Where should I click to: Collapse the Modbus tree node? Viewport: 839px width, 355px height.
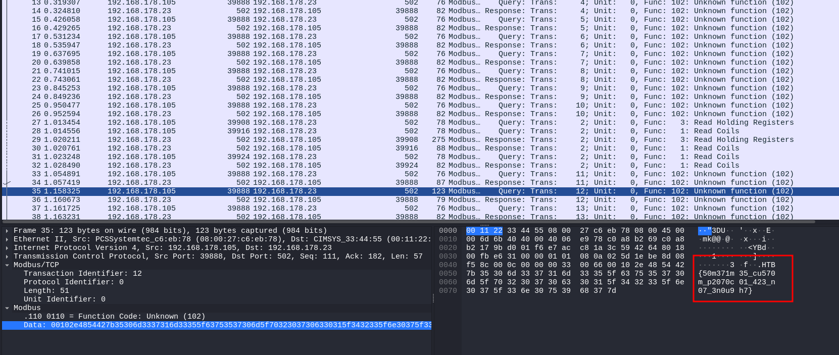coord(7,308)
